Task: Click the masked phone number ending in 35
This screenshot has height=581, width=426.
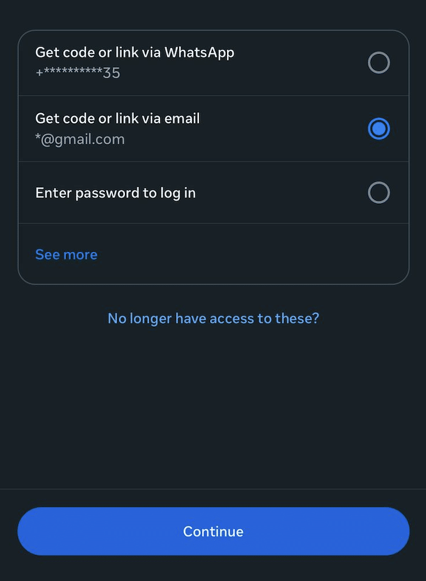Action: tap(78, 73)
